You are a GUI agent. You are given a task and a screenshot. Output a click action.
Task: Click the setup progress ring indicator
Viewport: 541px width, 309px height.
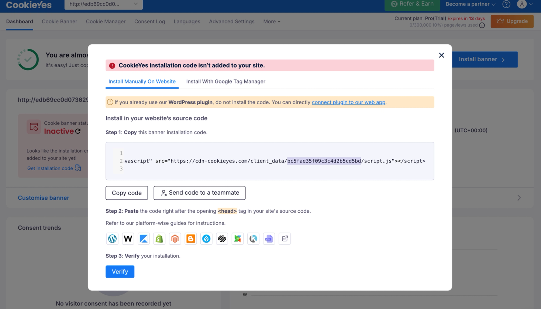tap(28, 59)
